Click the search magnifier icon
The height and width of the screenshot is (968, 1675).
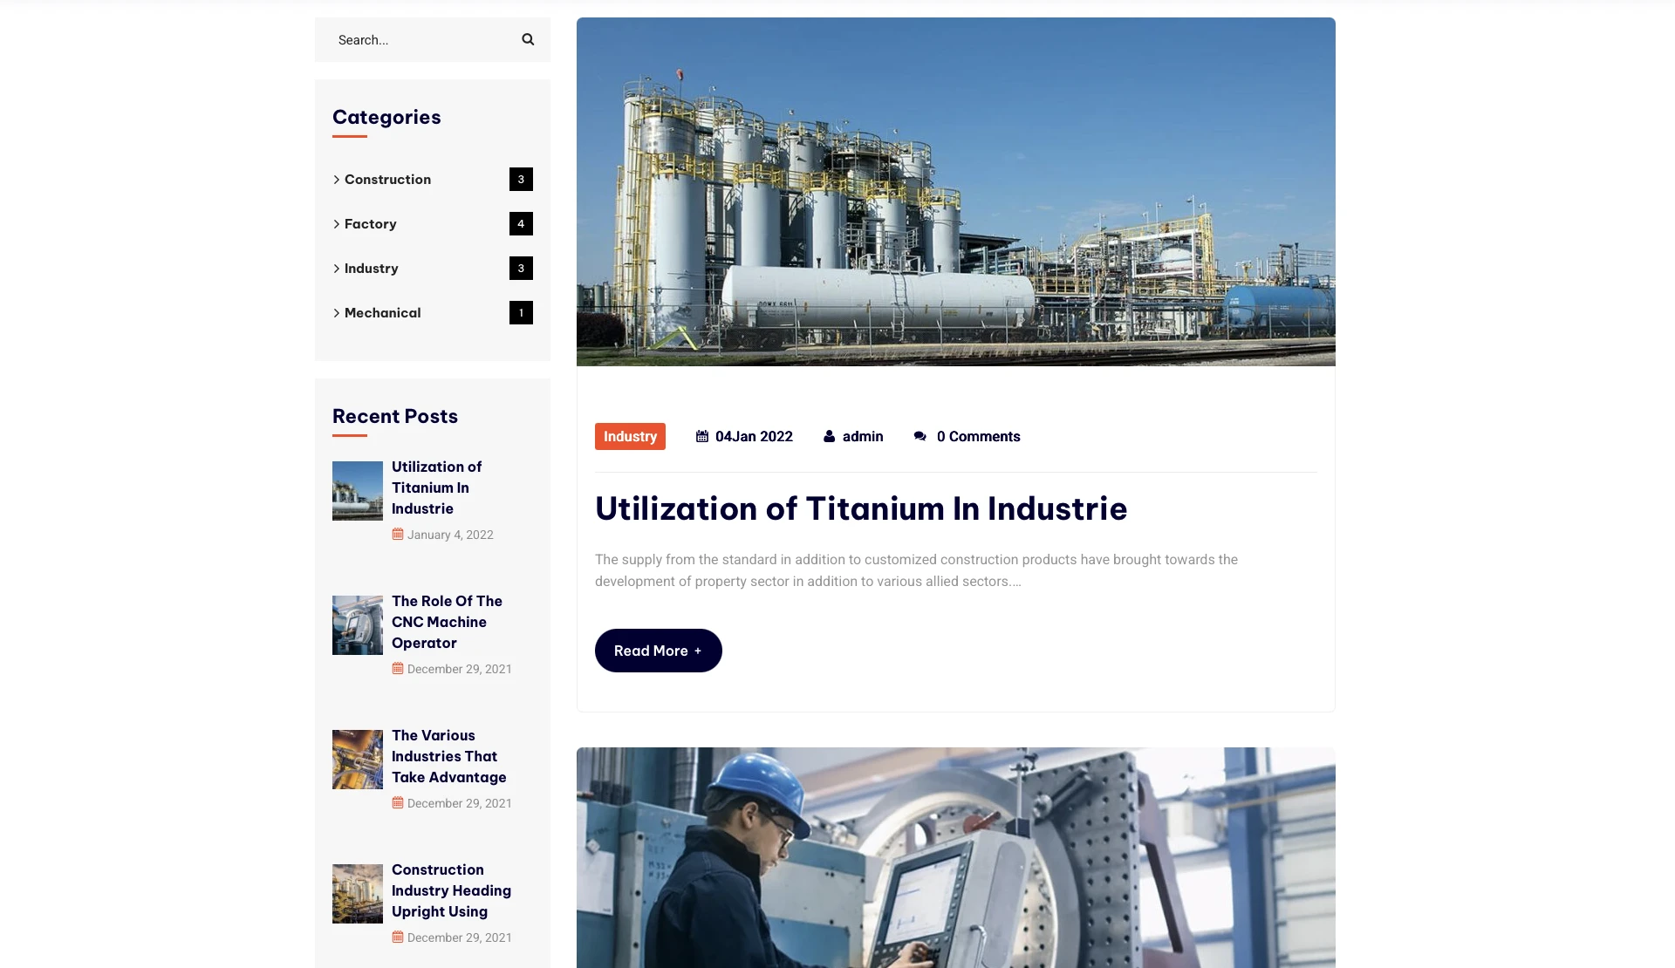pos(528,39)
